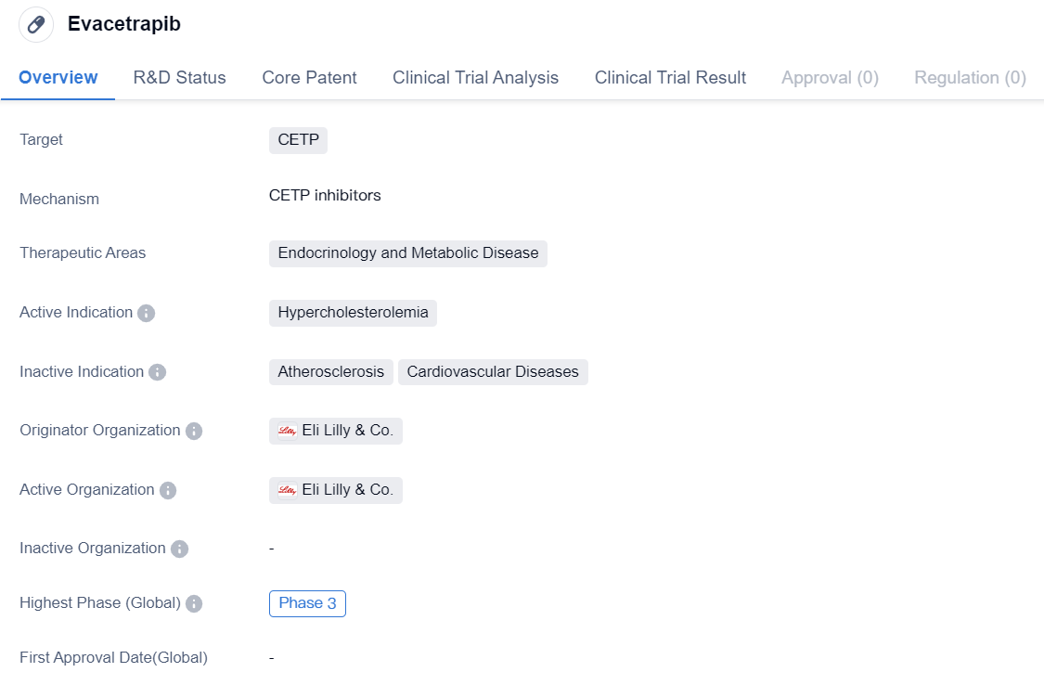Click info icon beside Inactive Organization
This screenshot has width=1044, height=685.
(179, 549)
